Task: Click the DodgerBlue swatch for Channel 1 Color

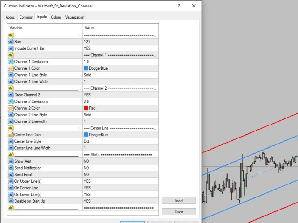Action: pos(86,68)
